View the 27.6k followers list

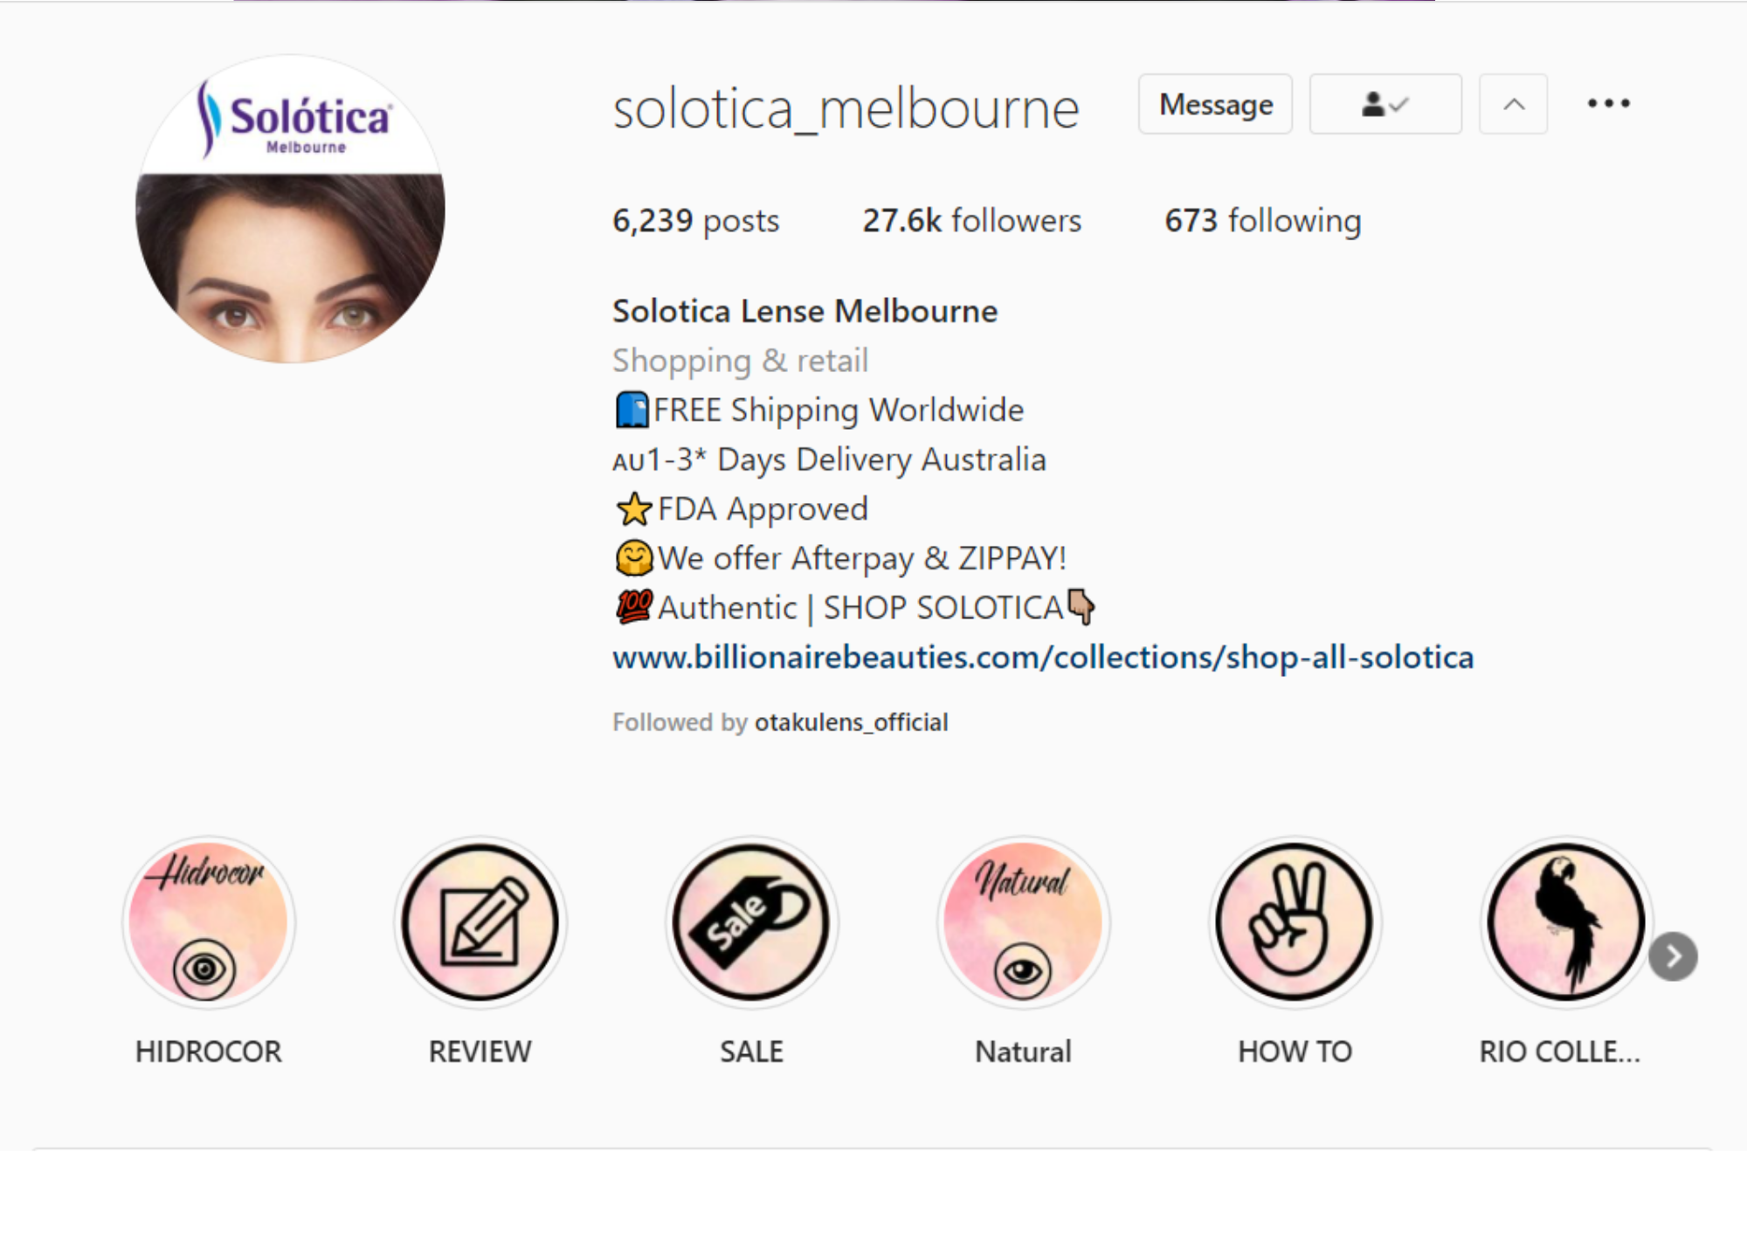(x=971, y=221)
